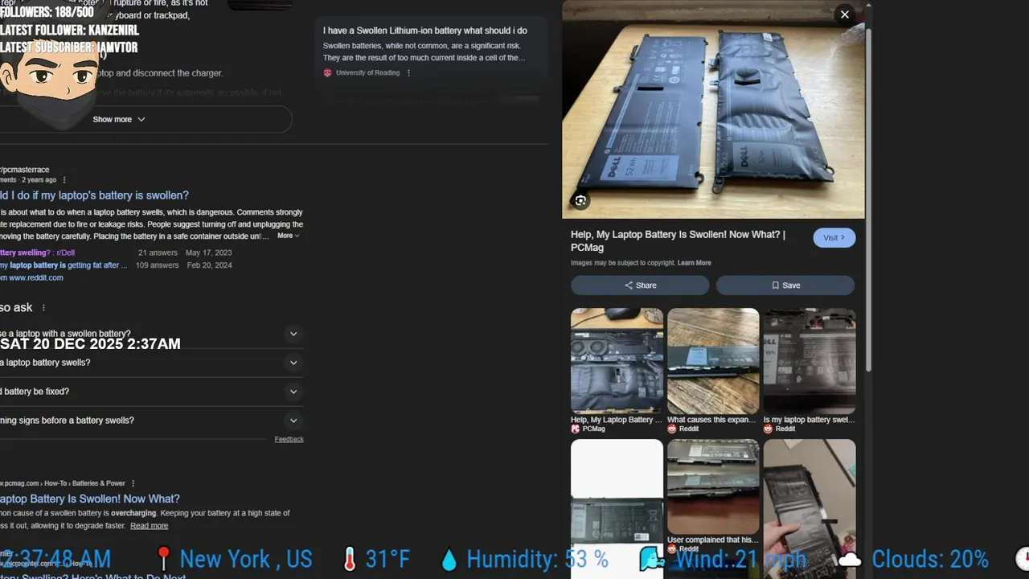Share the previewed battery image
The height and width of the screenshot is (579, 1029).
640,285
